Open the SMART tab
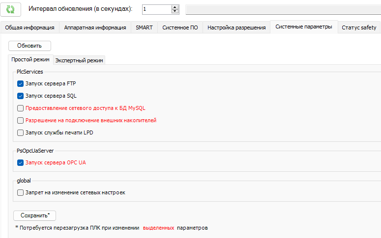The height and width of the screenshot is (238, 381). click(x=144, y=27)
